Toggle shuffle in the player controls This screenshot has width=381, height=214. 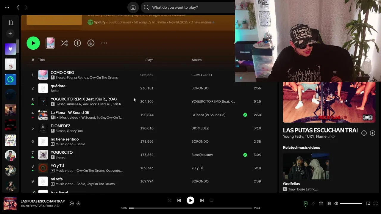coord(169,200)
